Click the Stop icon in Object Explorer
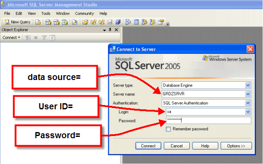The image size is (263, 164). tap(36, 38)
